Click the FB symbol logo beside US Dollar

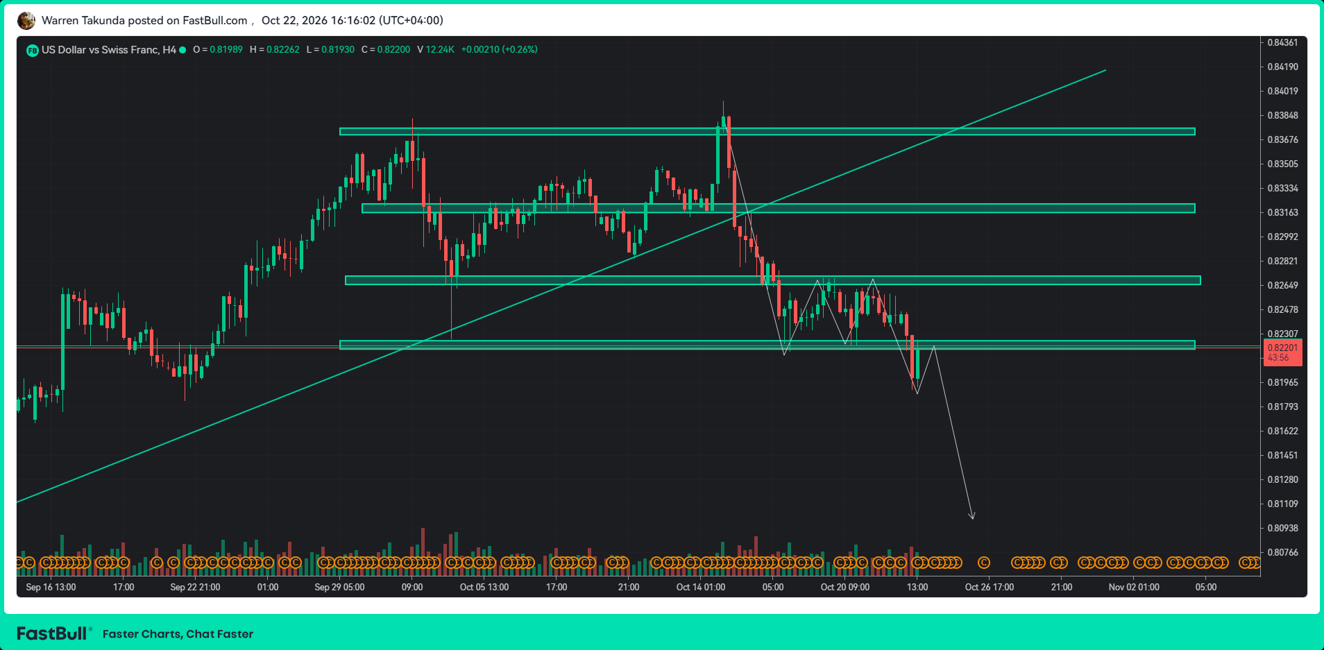[x=32, y=50]
